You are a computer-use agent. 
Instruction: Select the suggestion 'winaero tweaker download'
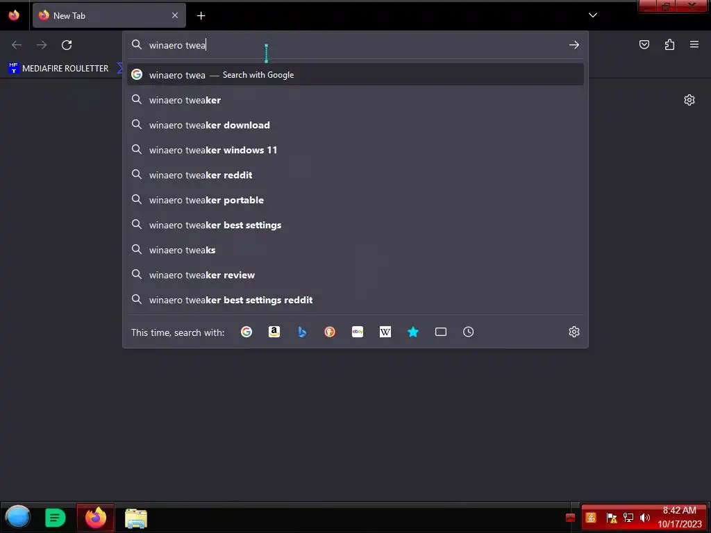tap(355, 125)
